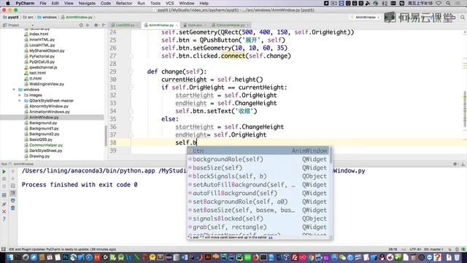The image size is (467, 263).
Task: Expand QDarkStyleSheet-master folder
Action: 20,101
